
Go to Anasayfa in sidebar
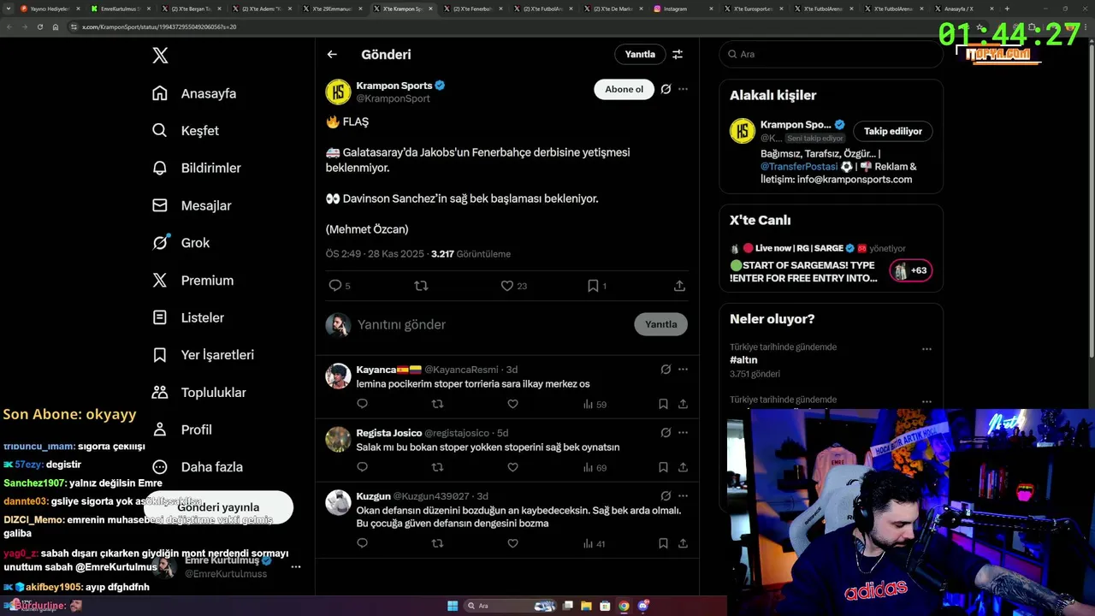coord(194,93)
